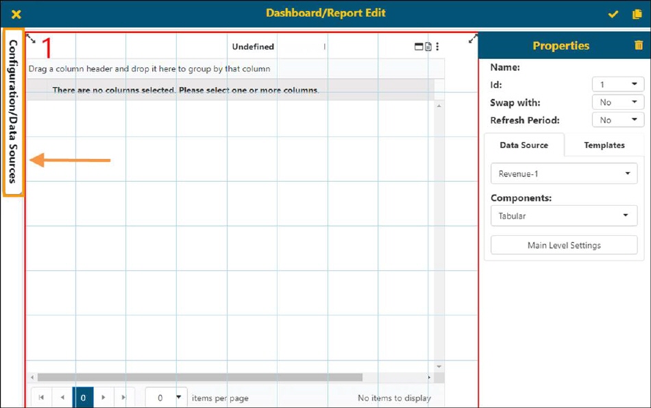Advance to the next page in the table pager
The width and height of the screenshot is (651, 408).
pos(103,397)
